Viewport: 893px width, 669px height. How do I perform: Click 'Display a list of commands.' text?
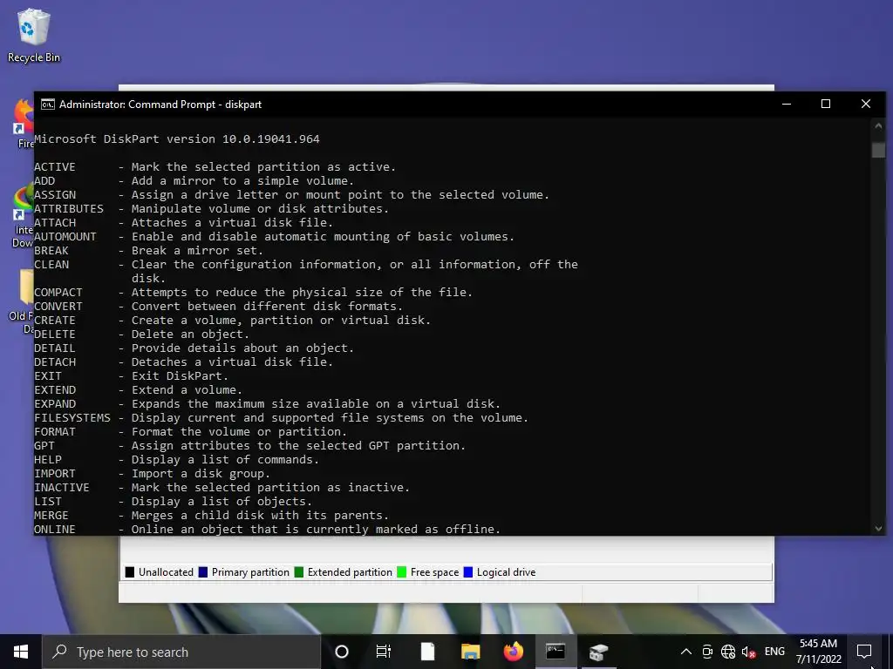point(226,460)
